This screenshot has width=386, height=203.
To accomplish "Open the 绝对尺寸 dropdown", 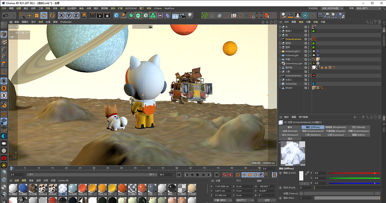I will 245,200.
